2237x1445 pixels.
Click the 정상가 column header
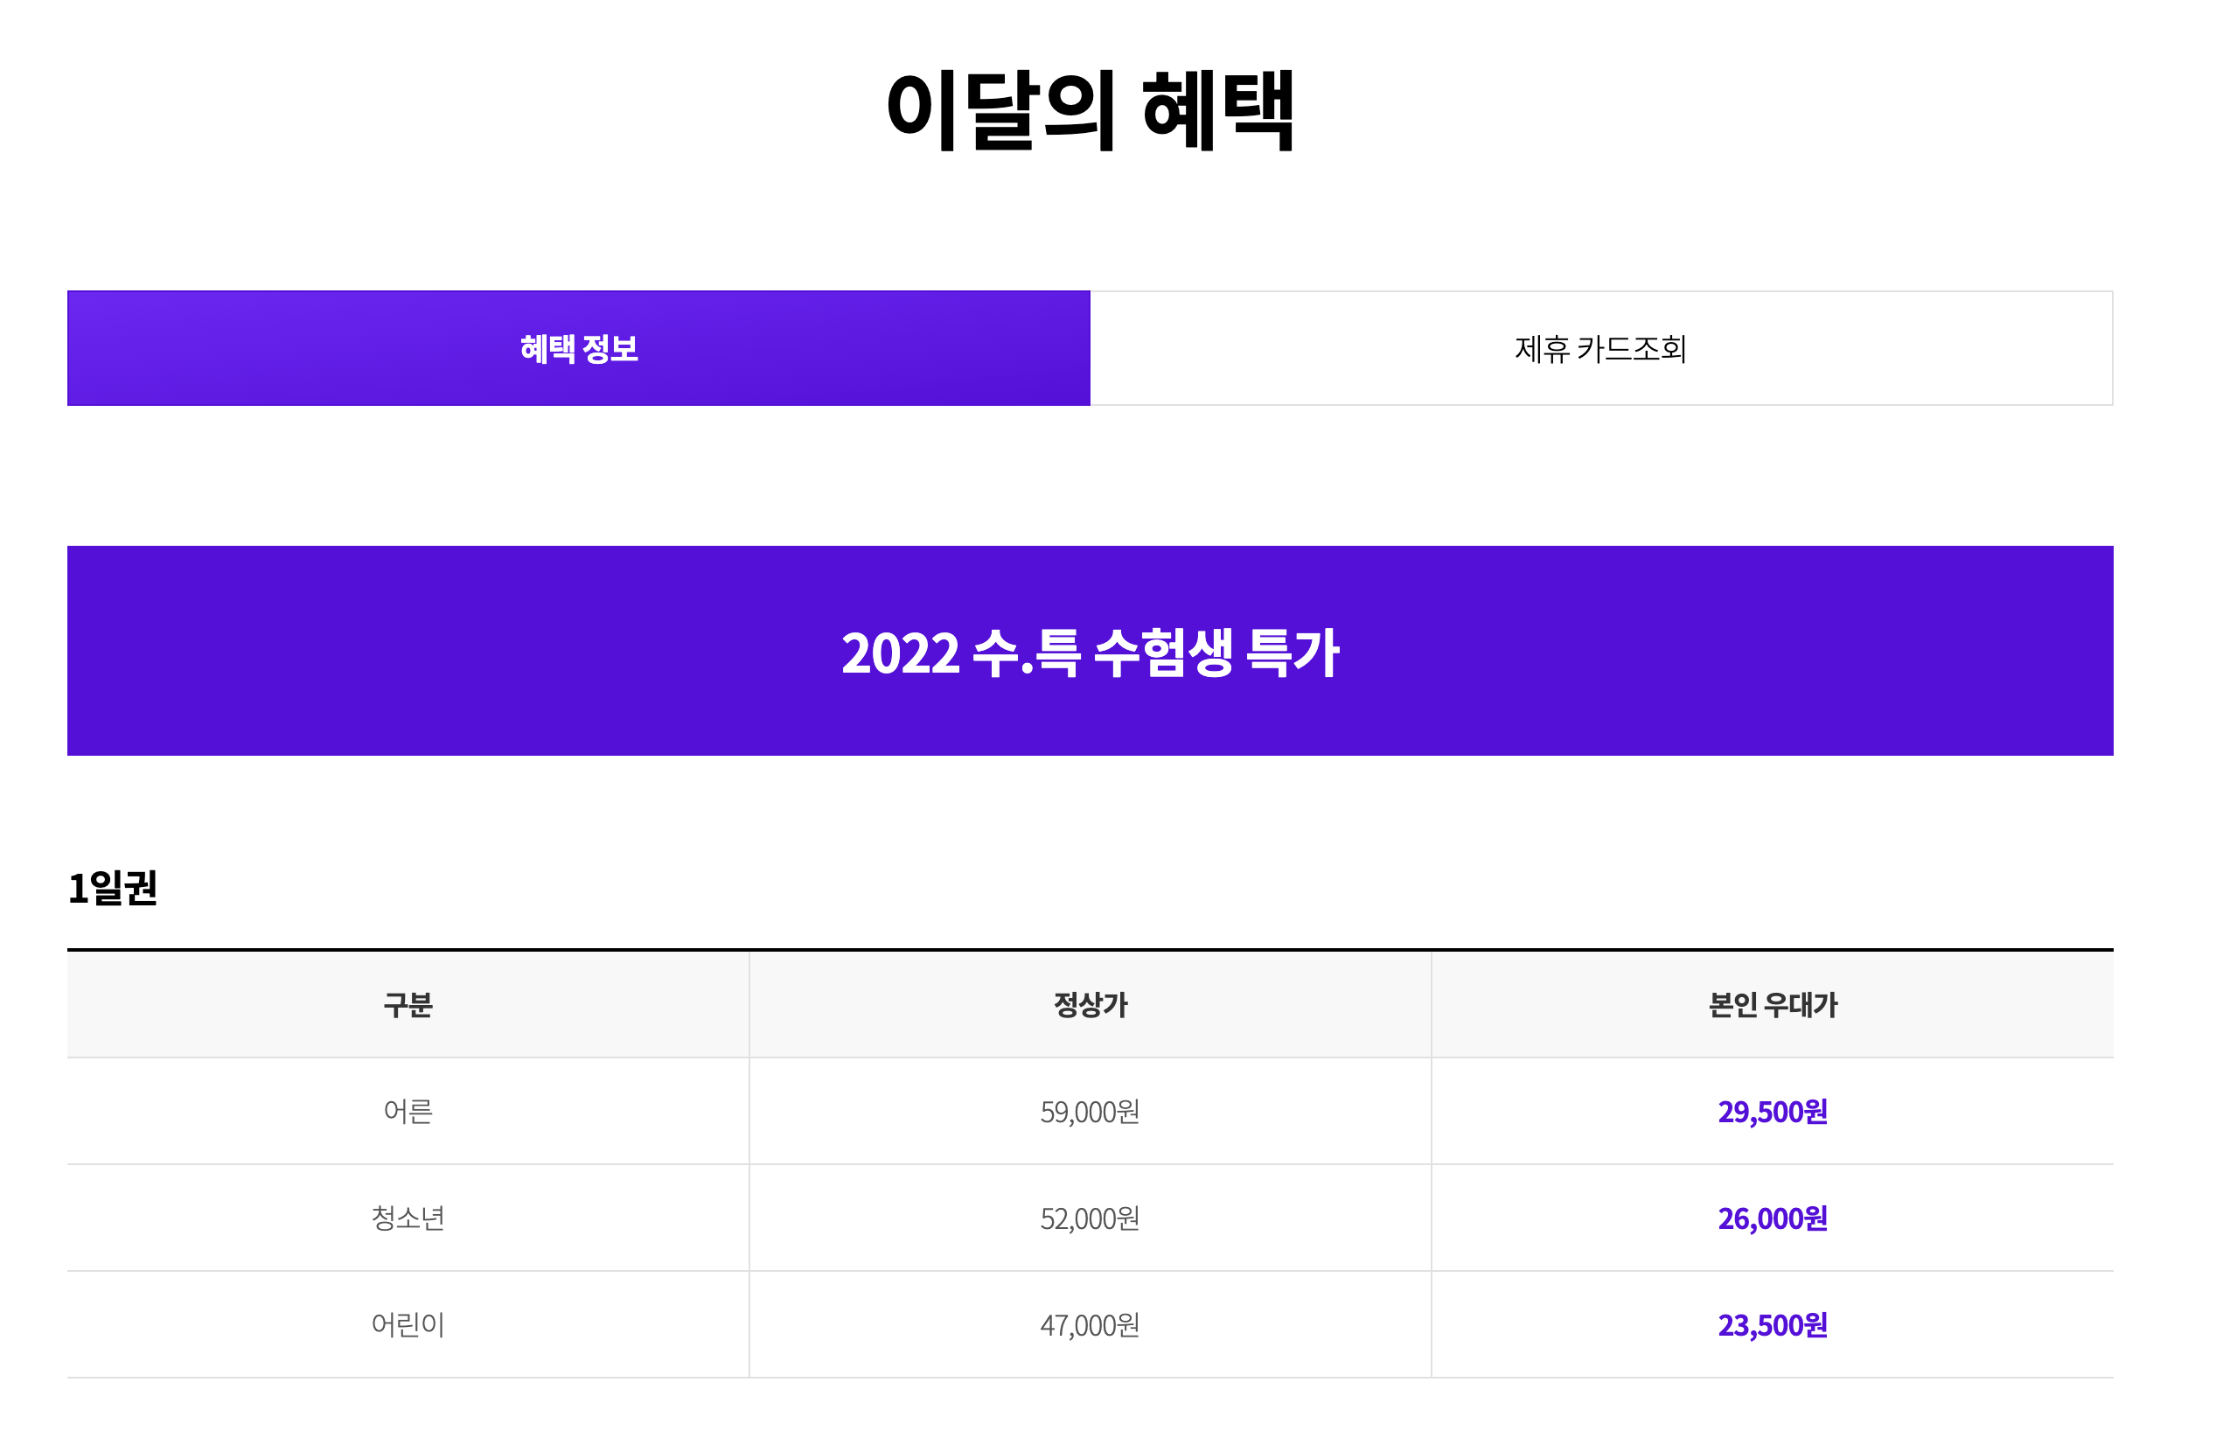coord(1088,1003)
